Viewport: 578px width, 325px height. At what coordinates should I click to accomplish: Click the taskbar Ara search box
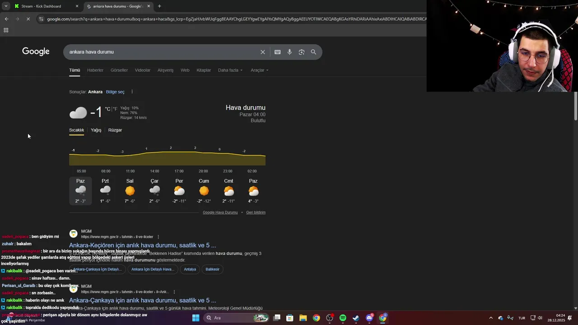tap(236, 318)
